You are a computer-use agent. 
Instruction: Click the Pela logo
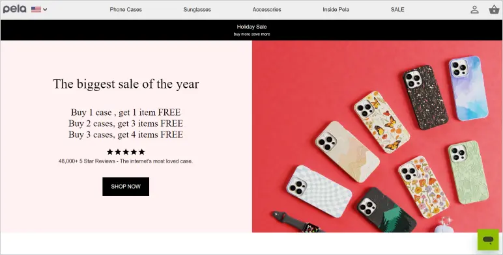click(14, 9)
